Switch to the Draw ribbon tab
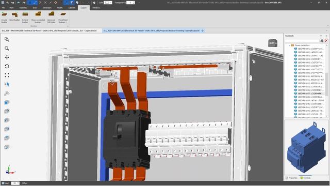Image resolution: width=330 pixels, height=186 pixels. click(x=35, y=8)
